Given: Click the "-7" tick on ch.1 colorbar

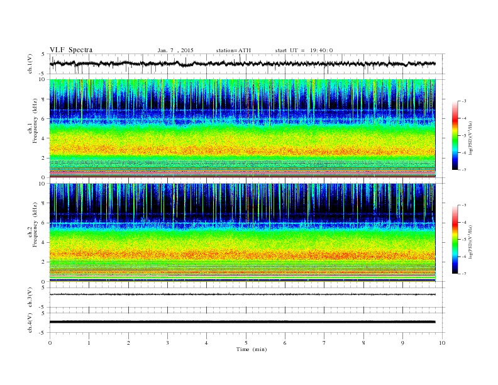Looking at the screenshot, I should pos(463,170).
